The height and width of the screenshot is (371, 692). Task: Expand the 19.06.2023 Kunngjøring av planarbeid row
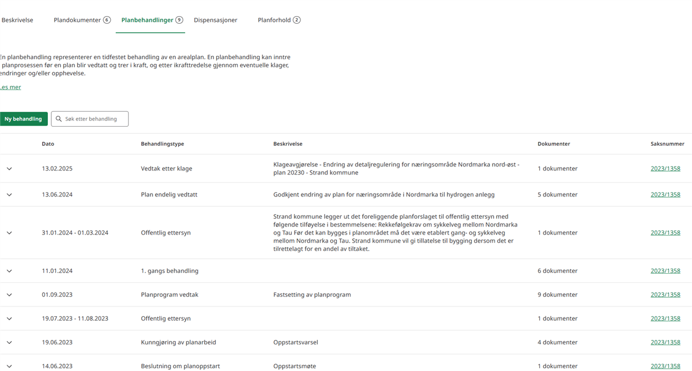pos(9,342)
